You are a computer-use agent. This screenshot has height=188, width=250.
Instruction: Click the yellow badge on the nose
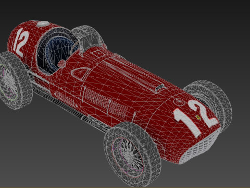198,118
